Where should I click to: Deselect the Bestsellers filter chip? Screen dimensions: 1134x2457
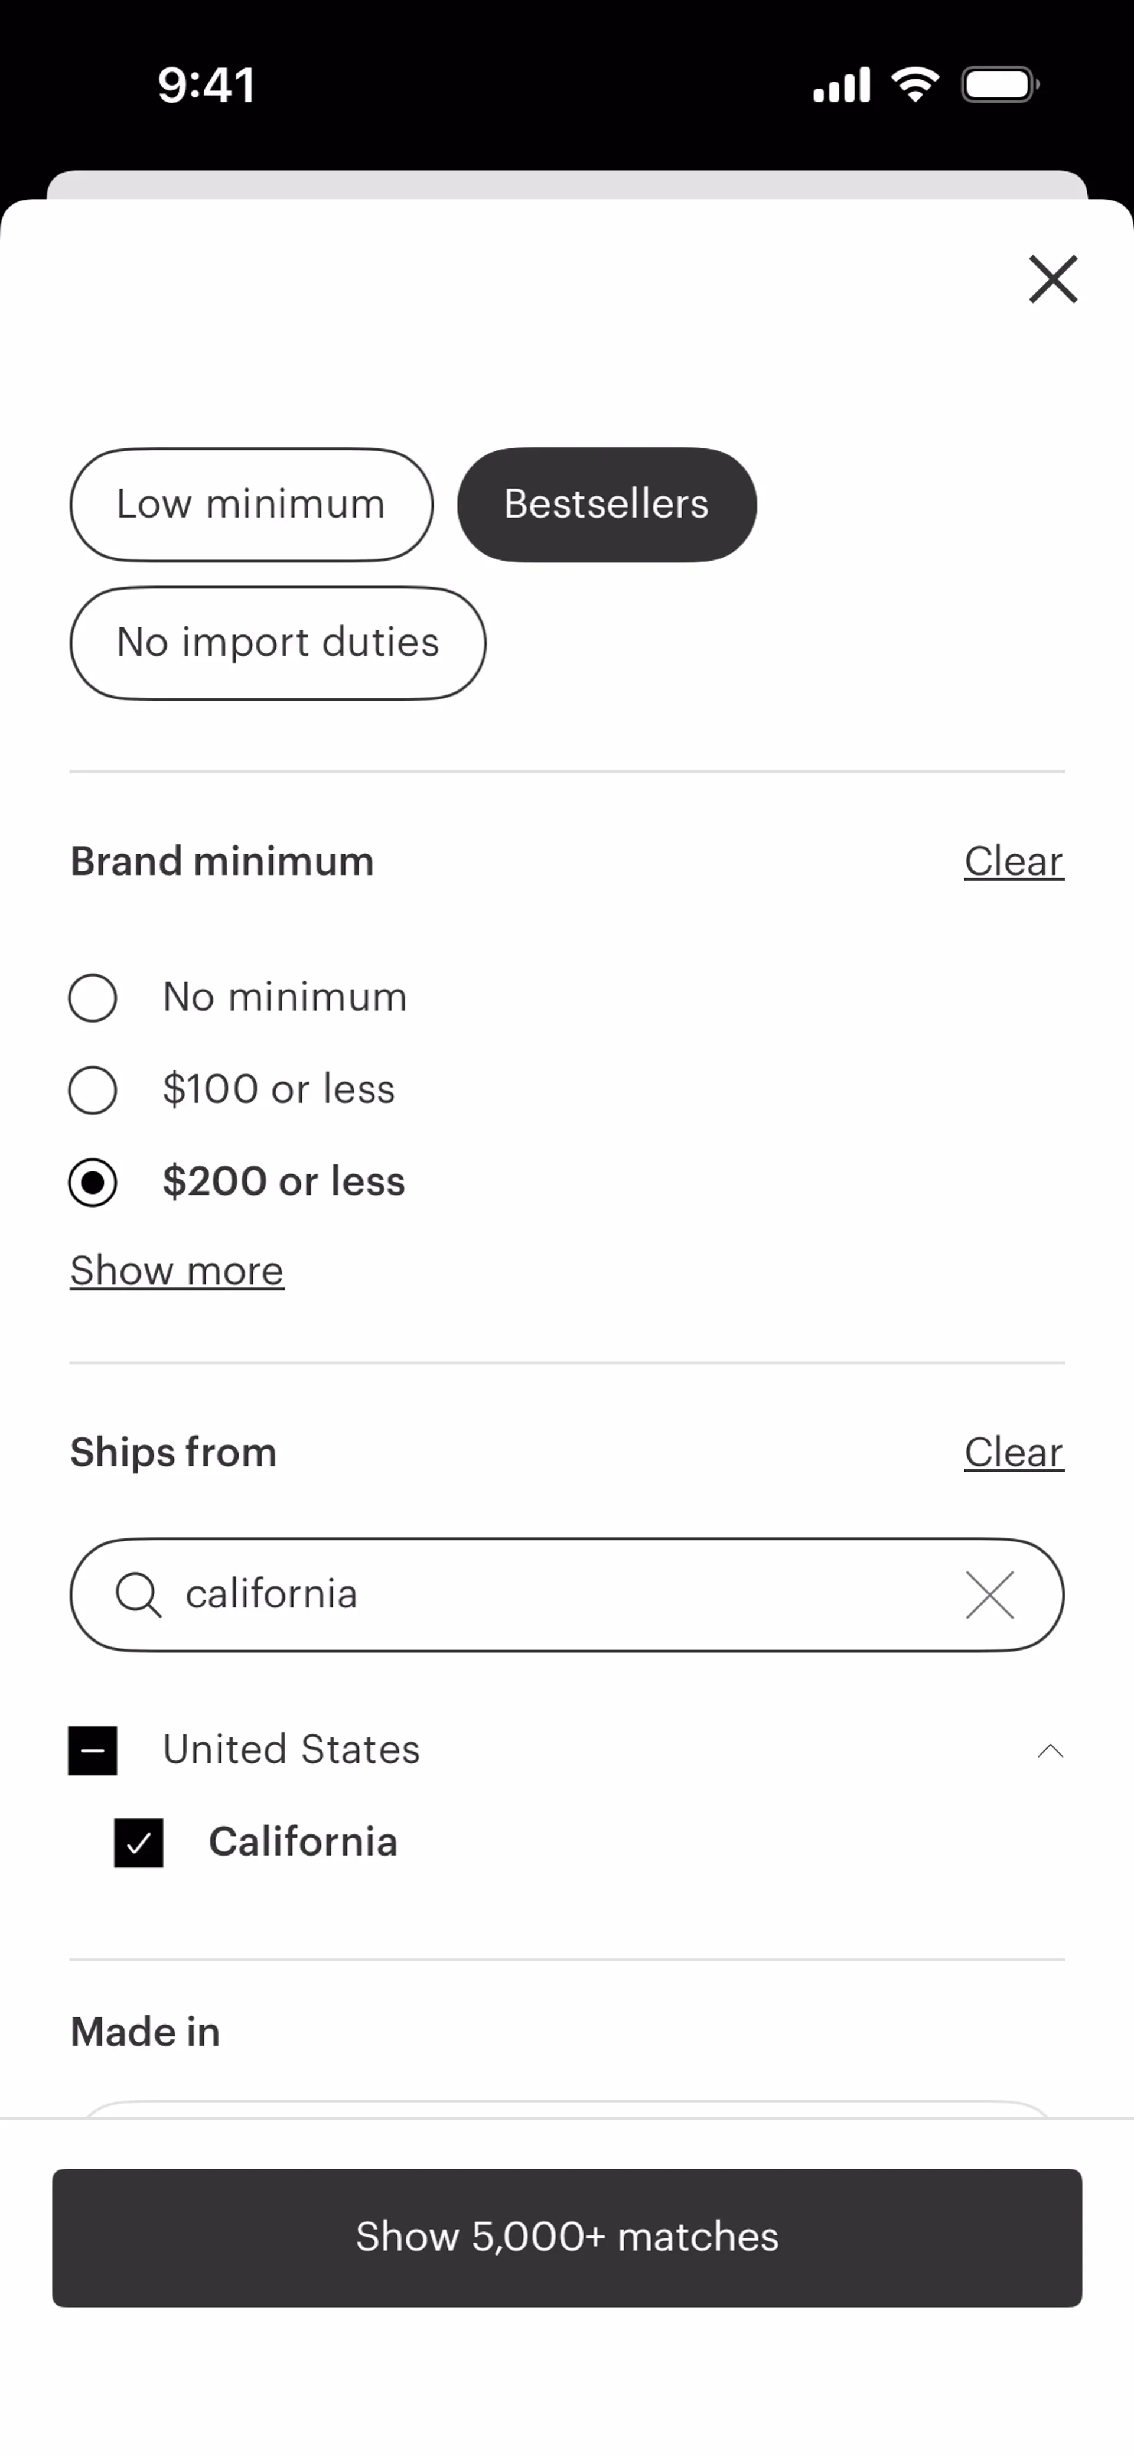607,505
